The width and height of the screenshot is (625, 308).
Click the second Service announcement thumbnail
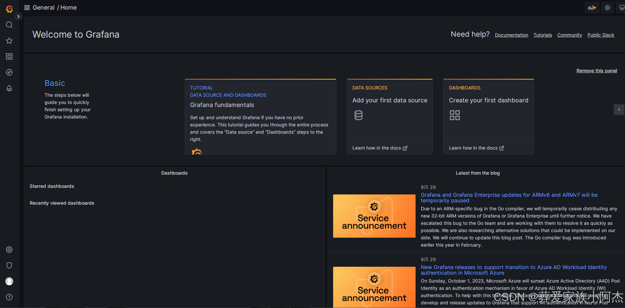click(374, 287)
